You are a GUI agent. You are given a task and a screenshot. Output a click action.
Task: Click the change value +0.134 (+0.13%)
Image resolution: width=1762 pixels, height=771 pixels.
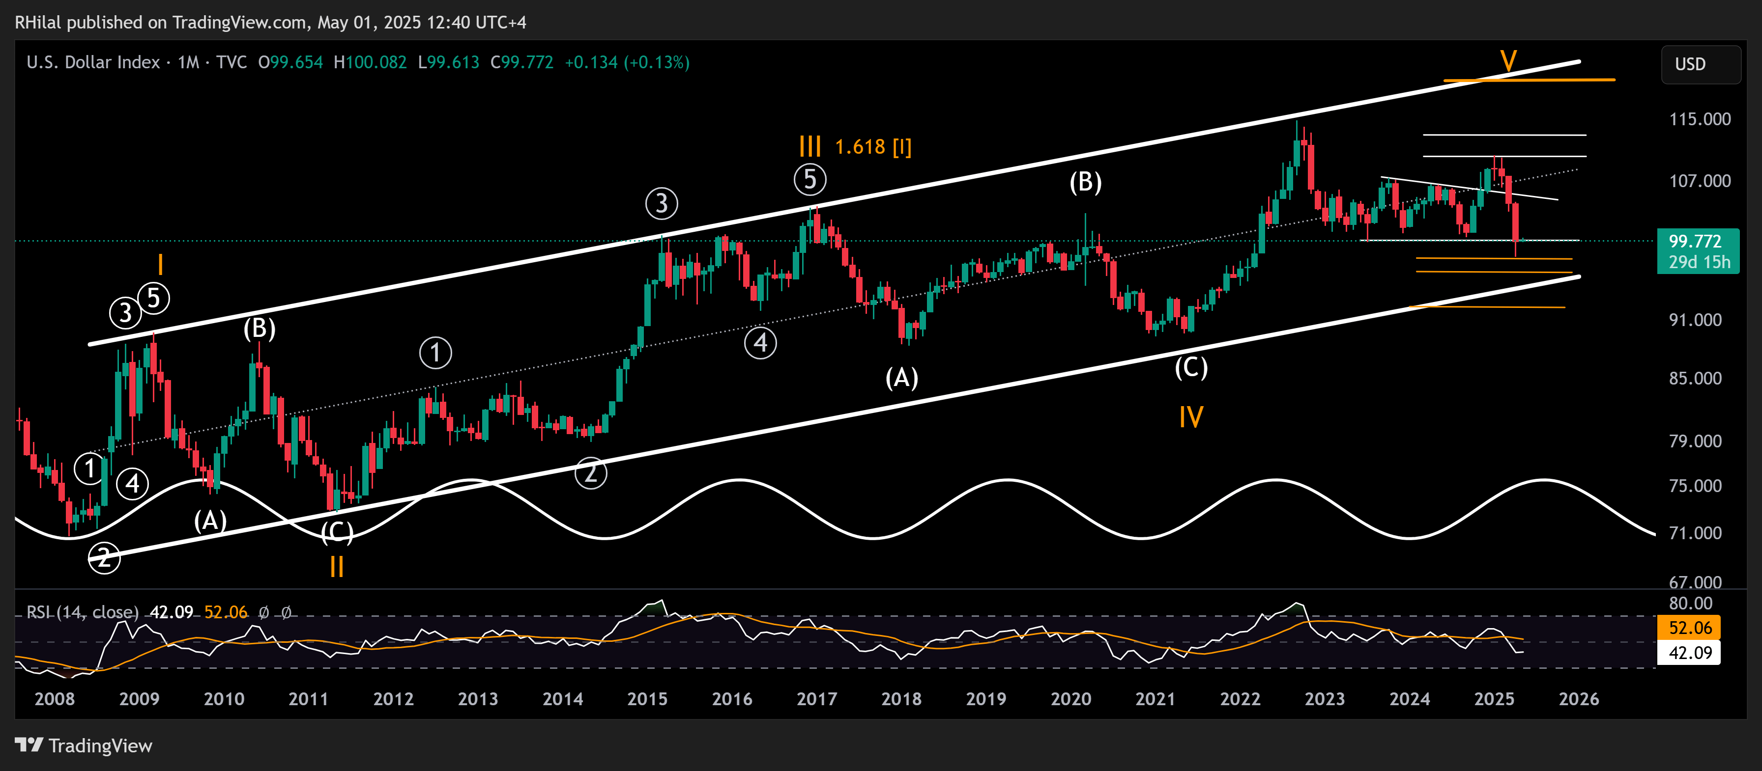click(627, 62)
